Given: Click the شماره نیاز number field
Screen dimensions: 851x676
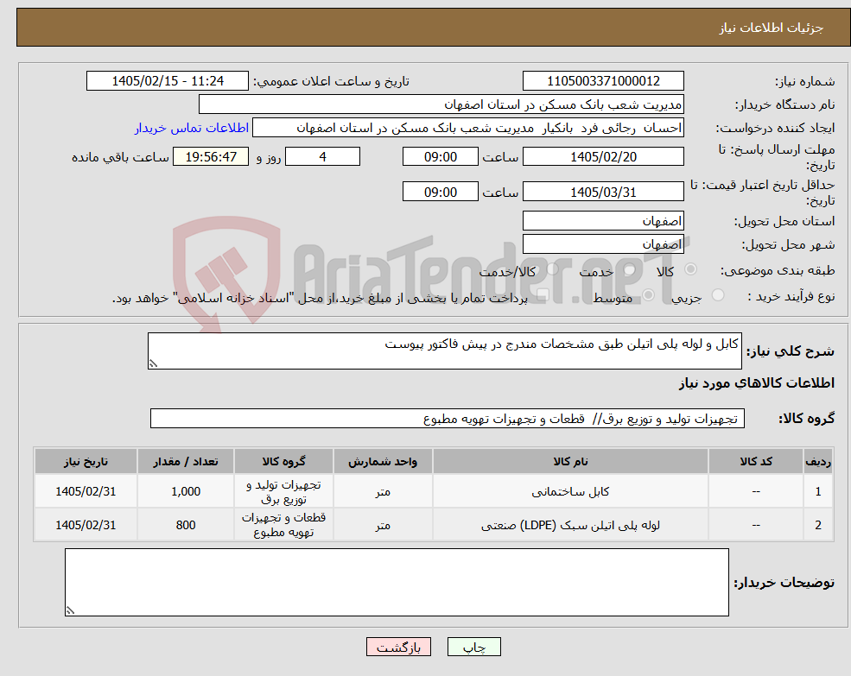Looking at the screenshot, I should click(603, 81).
